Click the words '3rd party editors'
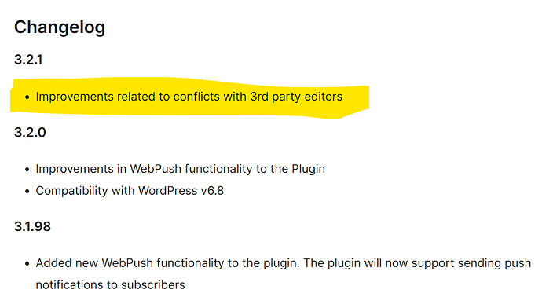Image resolution: width=542 pixels, height=304 pixels. [x=296, y=97]
